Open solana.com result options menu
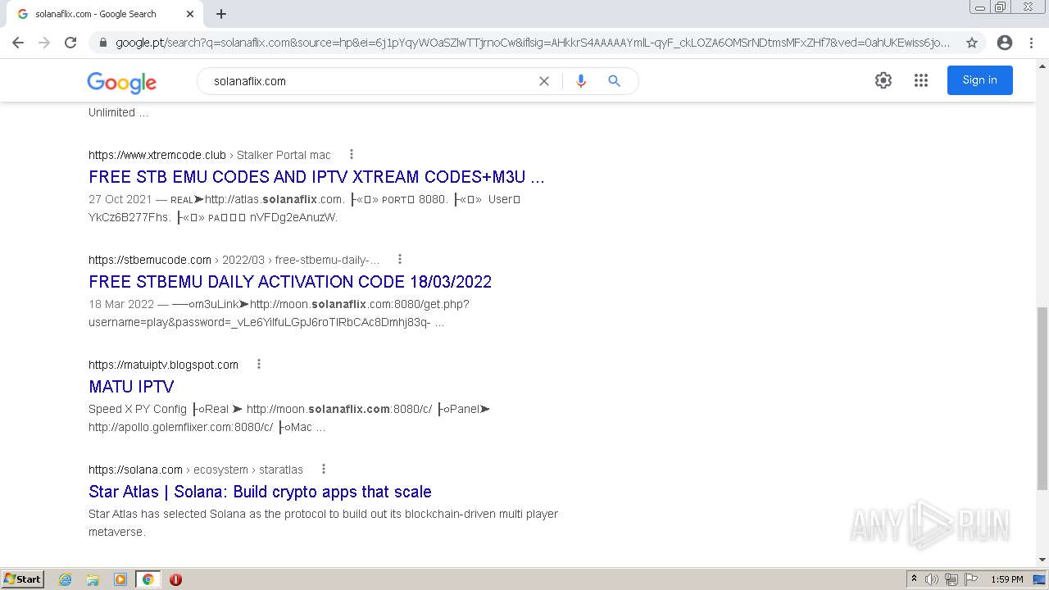1049x590 pixels. point(324,469)
